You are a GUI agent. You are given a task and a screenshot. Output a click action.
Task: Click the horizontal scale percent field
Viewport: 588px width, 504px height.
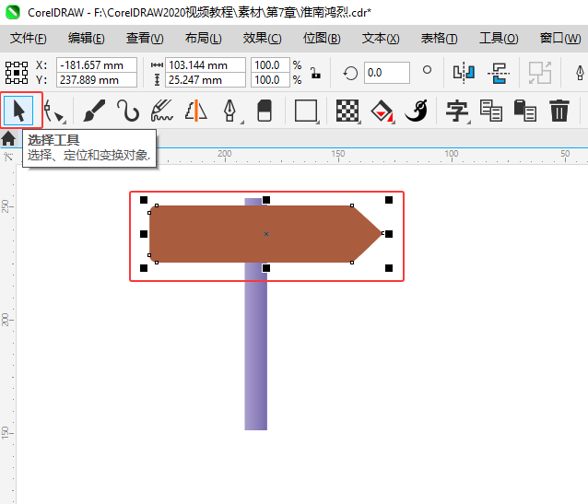(270, 65)
